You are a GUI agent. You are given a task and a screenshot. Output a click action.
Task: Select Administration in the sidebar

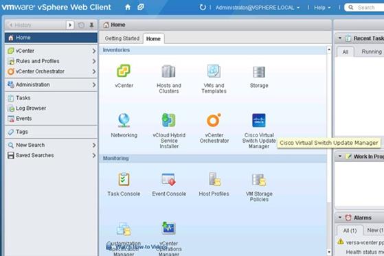pos(51,84)
